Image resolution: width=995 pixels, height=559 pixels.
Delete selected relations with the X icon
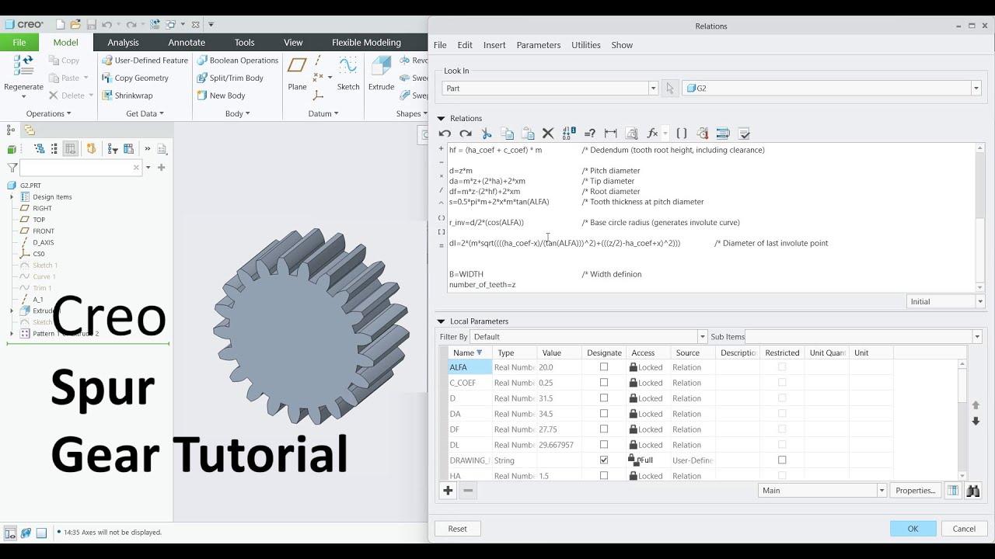[548, 134]
